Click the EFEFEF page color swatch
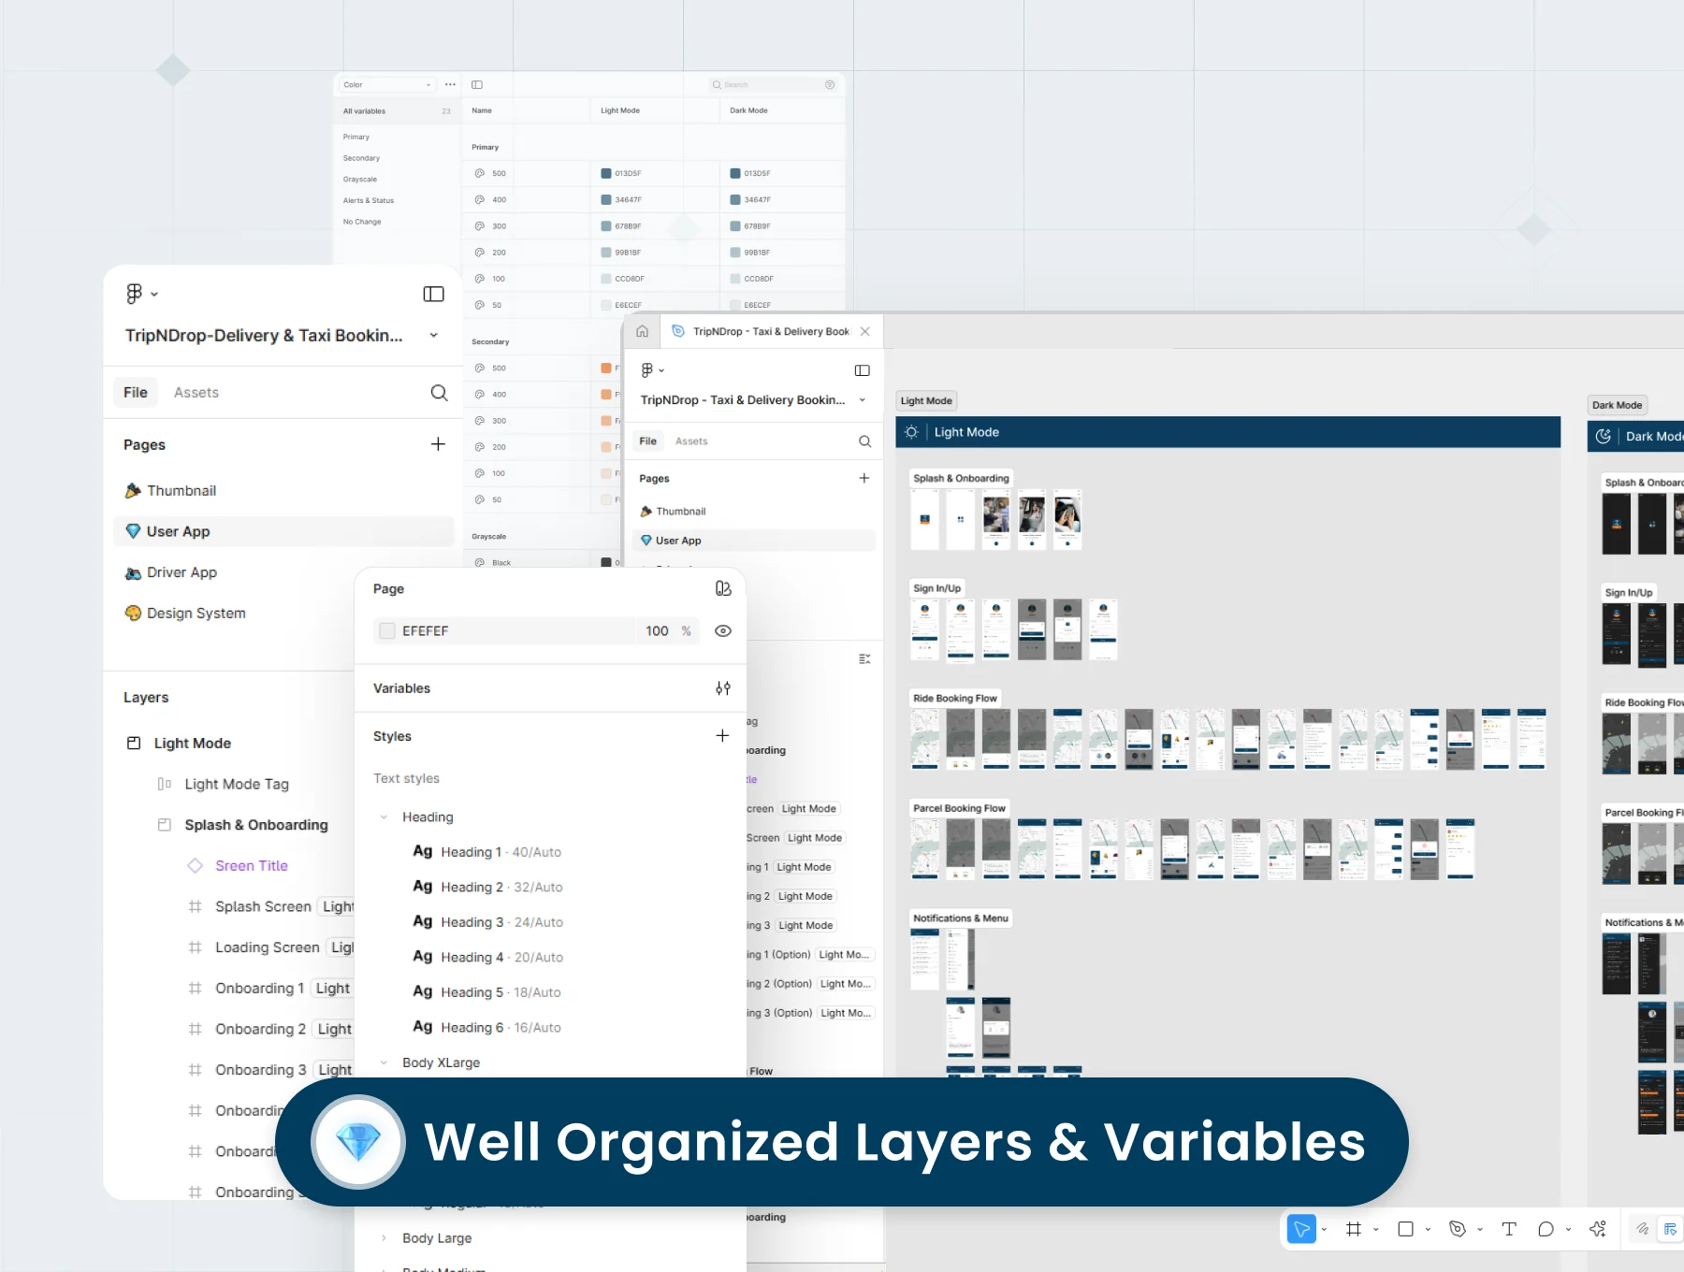Screen dimensions: 1684x1272 [x=387, y=631]
